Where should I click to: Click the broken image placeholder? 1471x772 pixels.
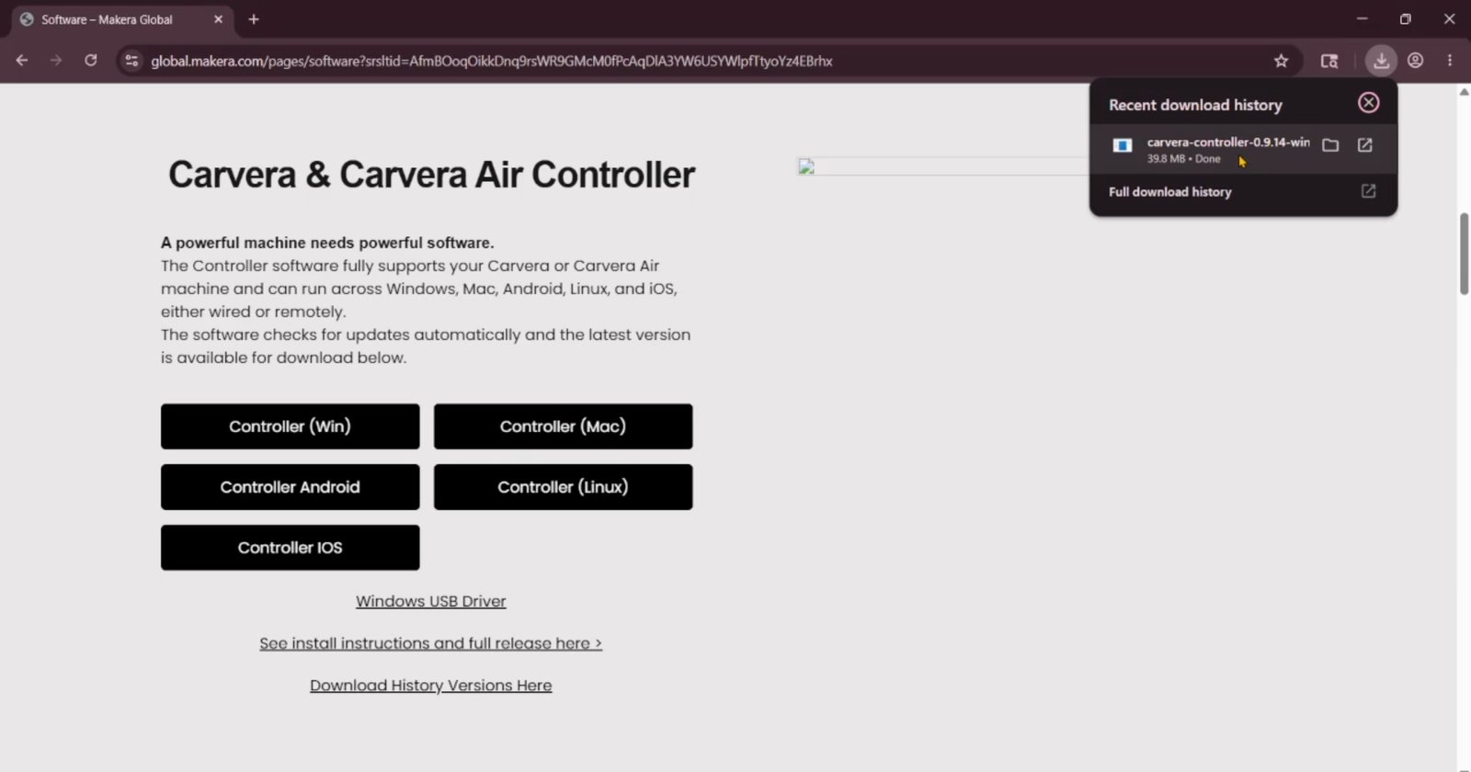point(806,166)
